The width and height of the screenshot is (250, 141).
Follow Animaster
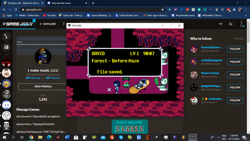click(x=235, y=100)
